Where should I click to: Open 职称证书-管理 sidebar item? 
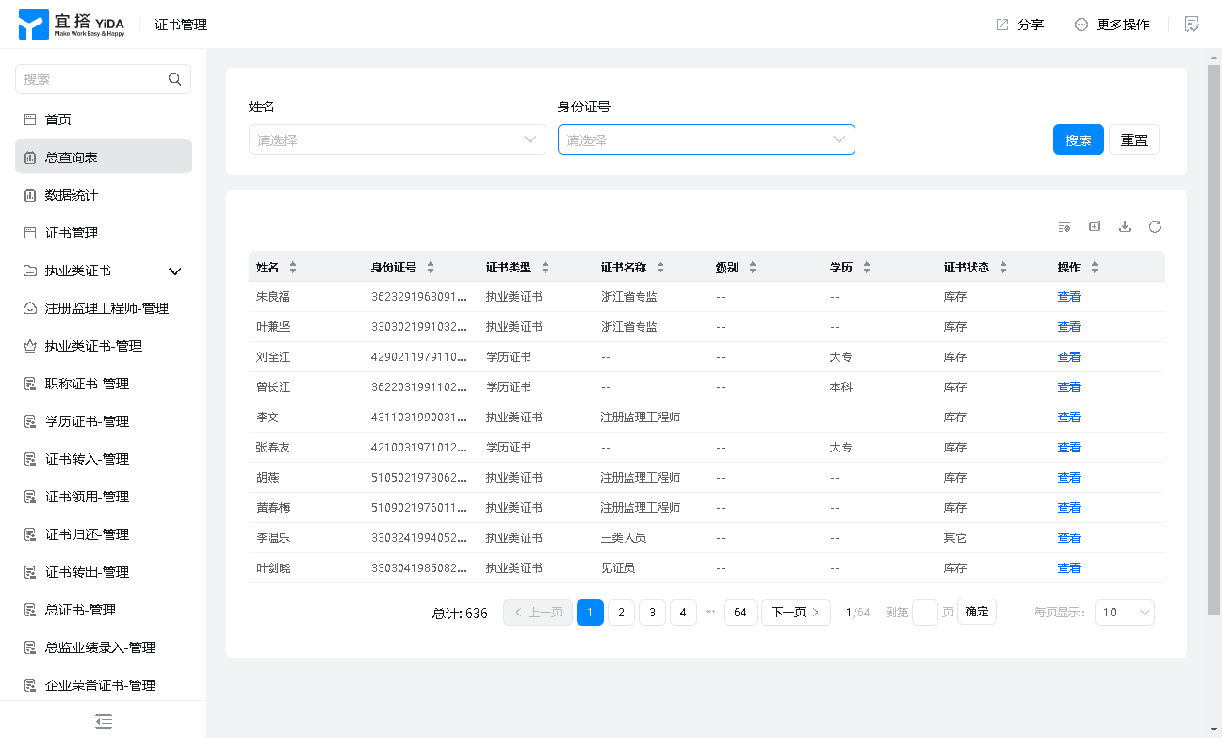pos(104,384)
